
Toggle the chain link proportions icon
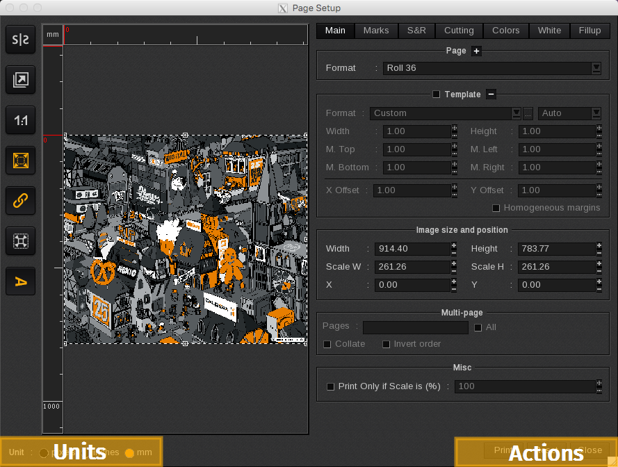[21, 201]
